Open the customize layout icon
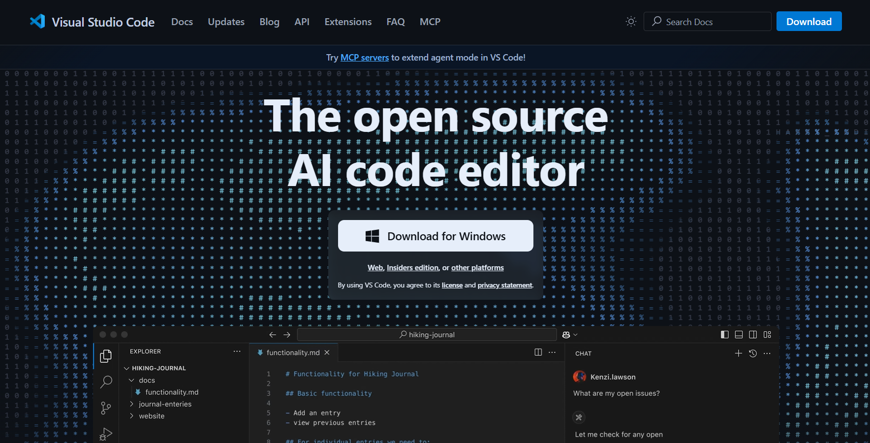870x443 pixels. (767, 334)
